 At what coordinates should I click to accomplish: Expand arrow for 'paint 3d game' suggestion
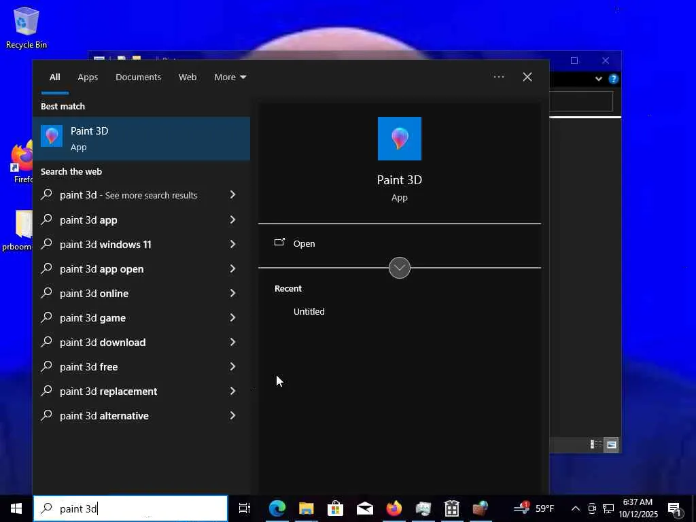(x=232, y=317)
